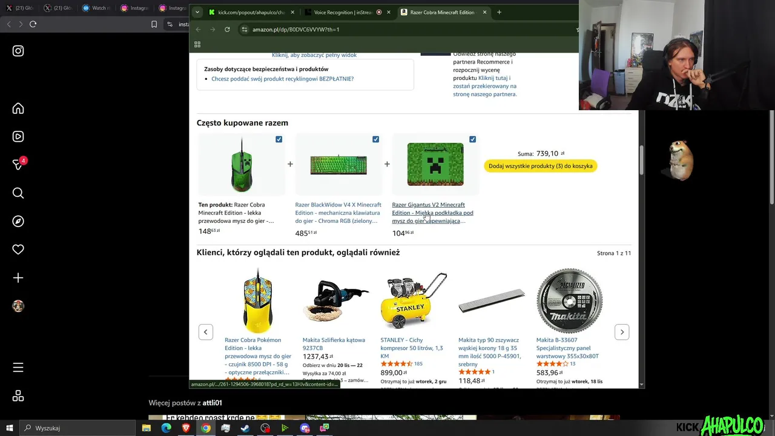Open the Instagram logo in the sidebar
Screen dimensions: 775x436
click(18, 51)
